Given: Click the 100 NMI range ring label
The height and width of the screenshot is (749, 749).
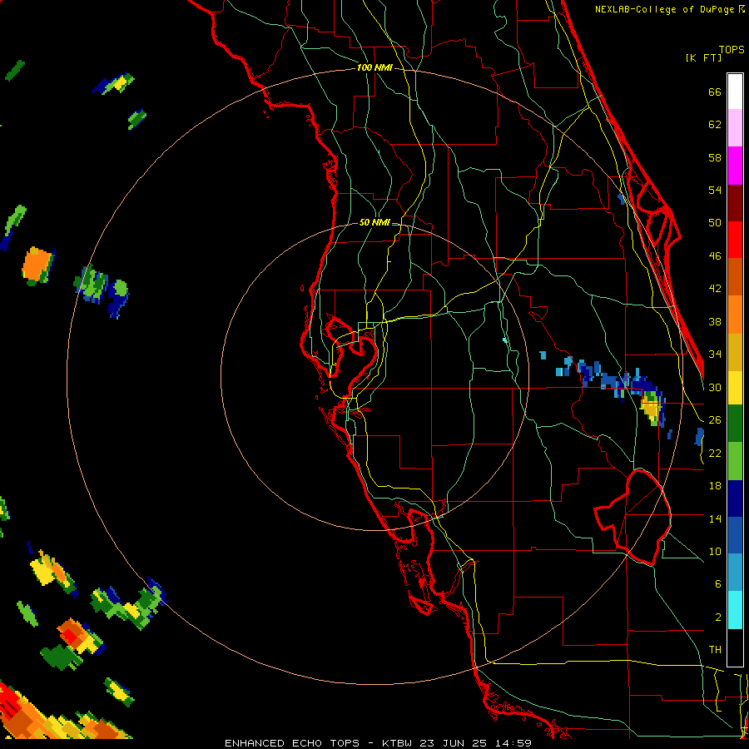Looking at the screenshot, I should [374, 67].
